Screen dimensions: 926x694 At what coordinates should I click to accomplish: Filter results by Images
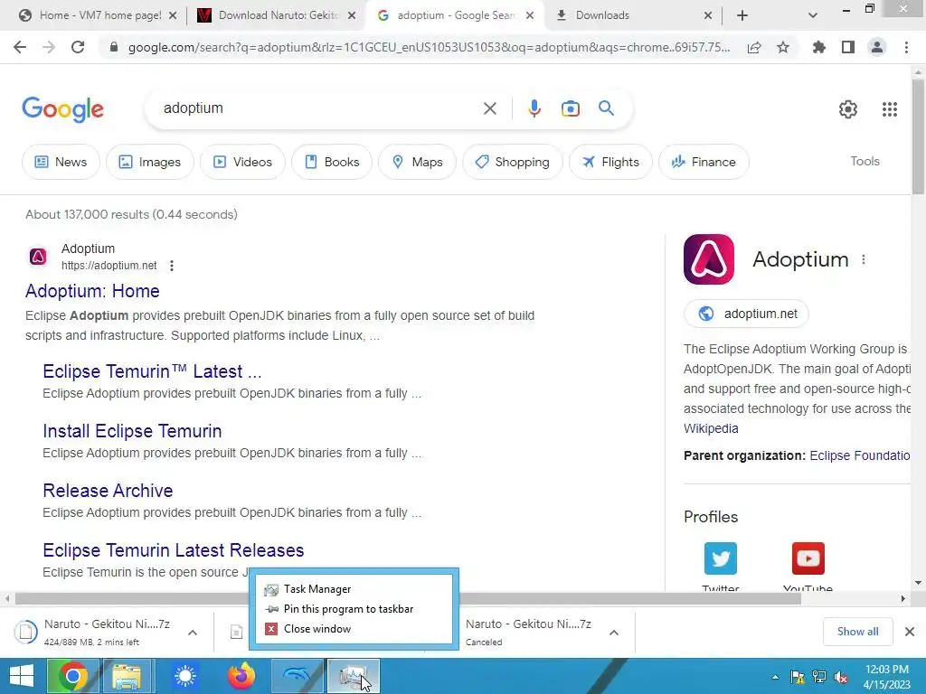click(150, 162)
